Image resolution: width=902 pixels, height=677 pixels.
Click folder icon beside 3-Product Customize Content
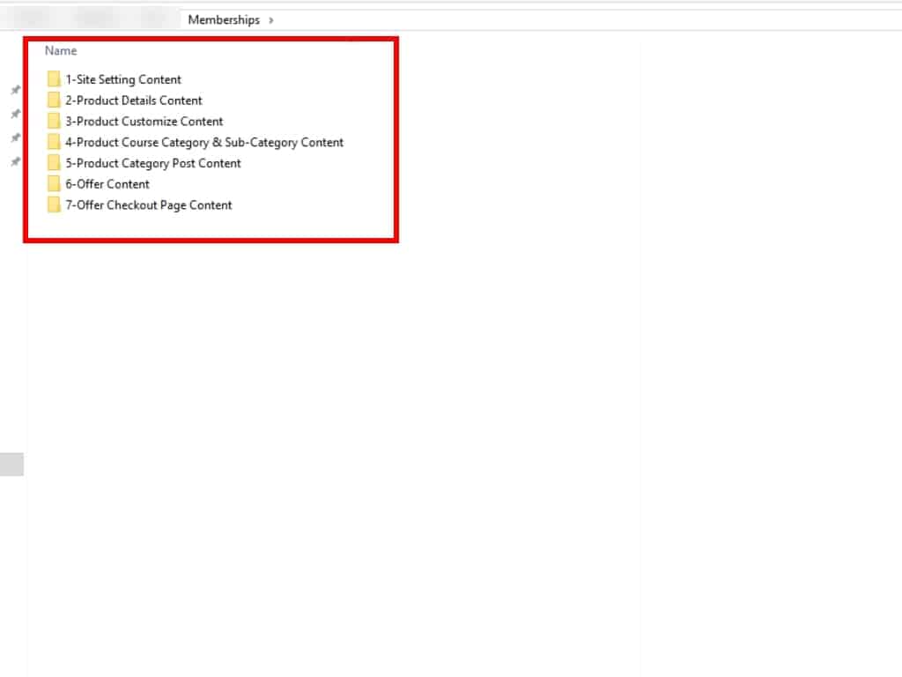[x=55, y=122]
